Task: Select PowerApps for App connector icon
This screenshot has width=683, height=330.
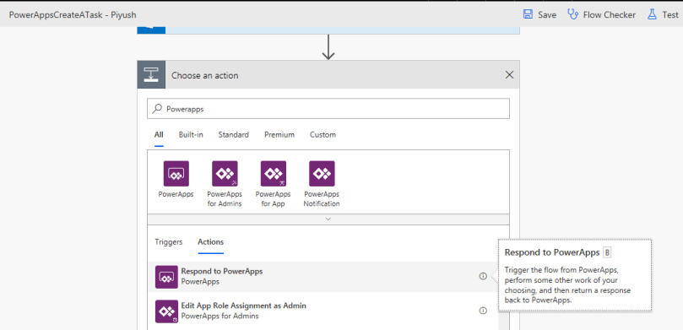Action: coord(273,173)
